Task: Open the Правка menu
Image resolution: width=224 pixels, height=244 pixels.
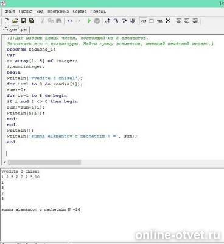Action: (26, 12)
